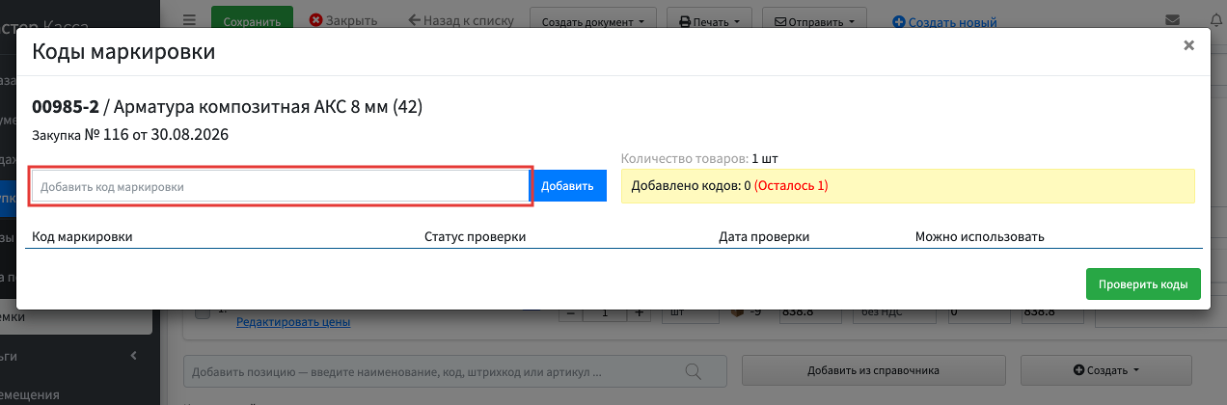Open the notifications bell icon
The height and width of the screenshot is (405, 1227).
[x=1214, y=20]
